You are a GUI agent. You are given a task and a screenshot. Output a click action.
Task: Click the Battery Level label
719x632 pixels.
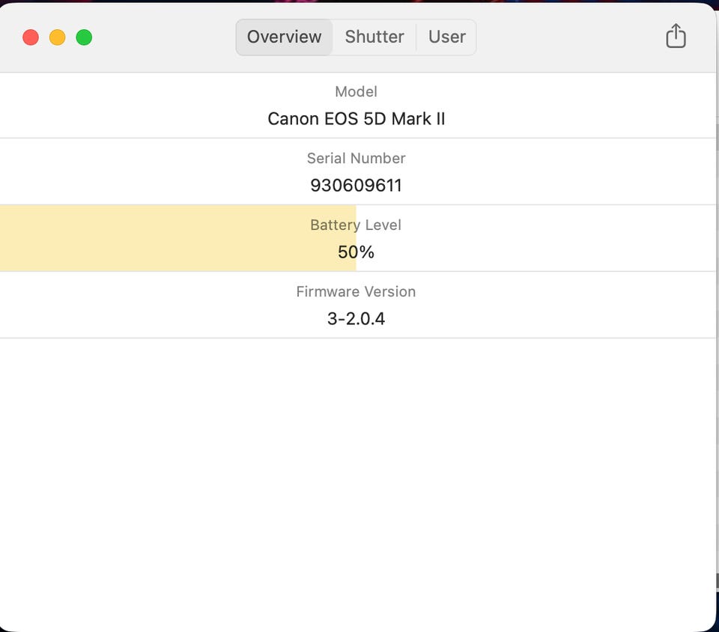coord(356,225)
